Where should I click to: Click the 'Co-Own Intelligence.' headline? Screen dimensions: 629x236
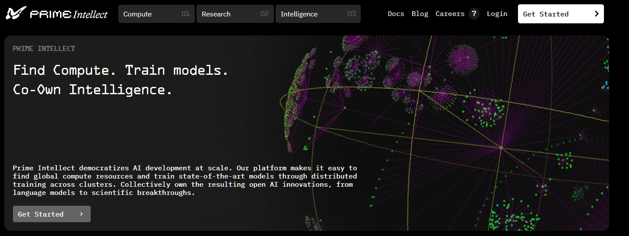coord(93,89)
